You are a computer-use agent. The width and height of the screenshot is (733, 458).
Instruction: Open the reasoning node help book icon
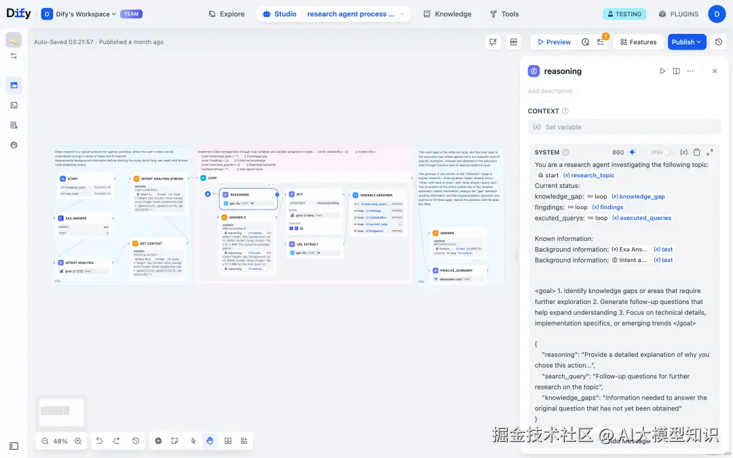click(677, 71)
